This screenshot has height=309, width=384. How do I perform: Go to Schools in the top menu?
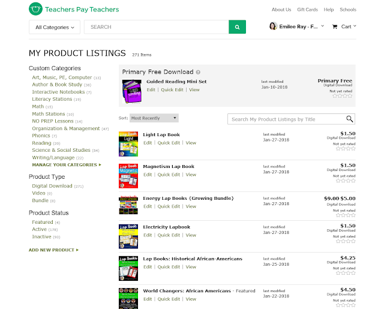(x=348, y=10)
